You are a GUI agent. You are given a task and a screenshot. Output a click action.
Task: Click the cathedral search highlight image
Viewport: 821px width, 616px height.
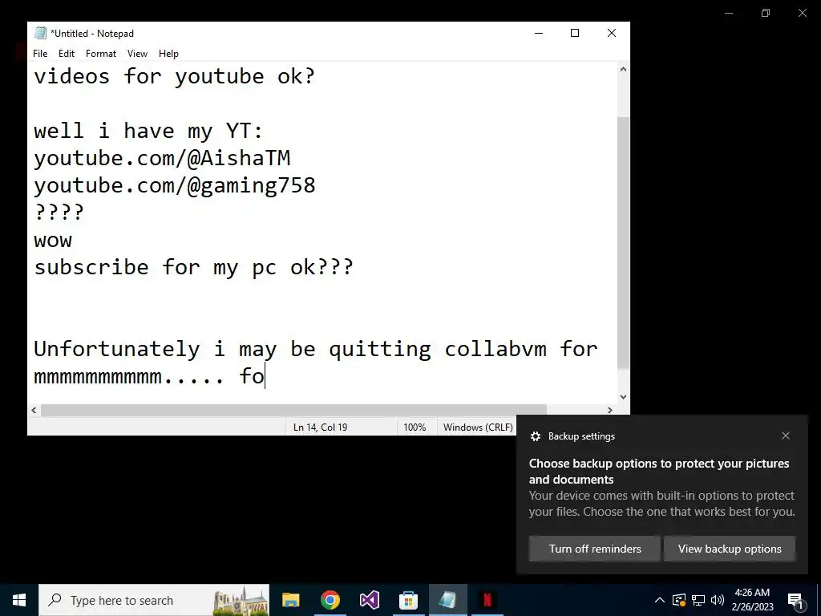(241, 600)
